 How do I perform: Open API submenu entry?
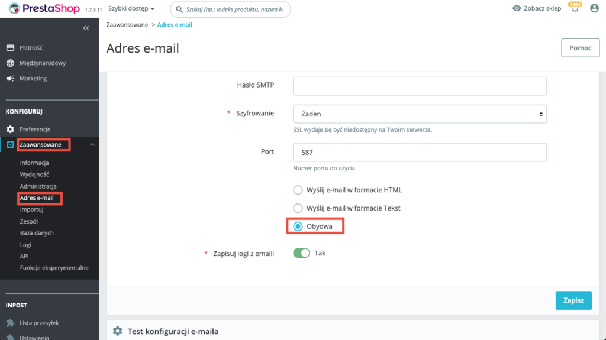[x=24, y=256]
